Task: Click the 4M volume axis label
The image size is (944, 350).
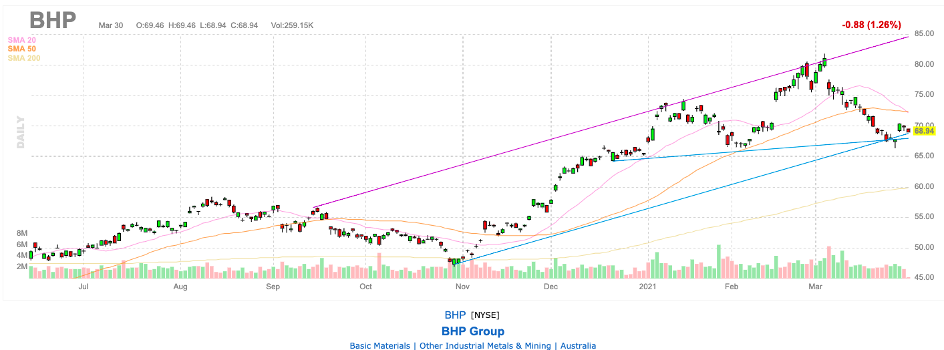Action: click(x=22, y=255)
